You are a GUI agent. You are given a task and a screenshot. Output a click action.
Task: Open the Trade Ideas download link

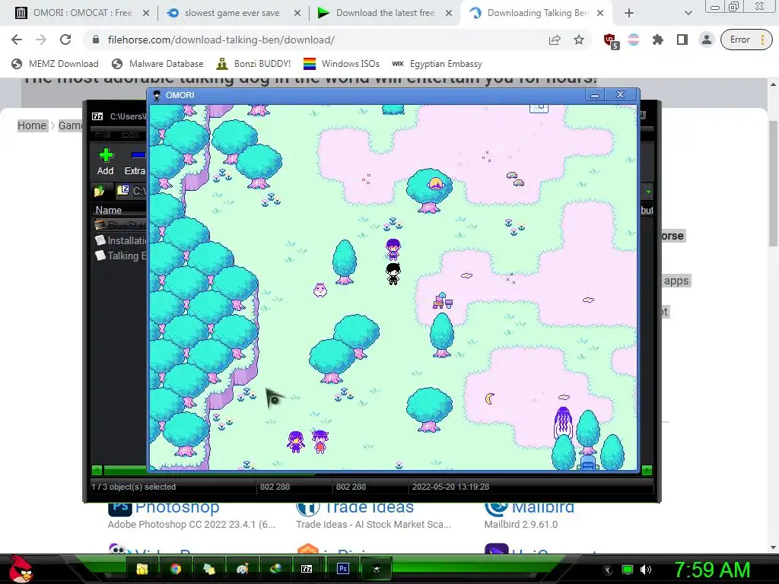pyautogui.click(x=369, y=507)
